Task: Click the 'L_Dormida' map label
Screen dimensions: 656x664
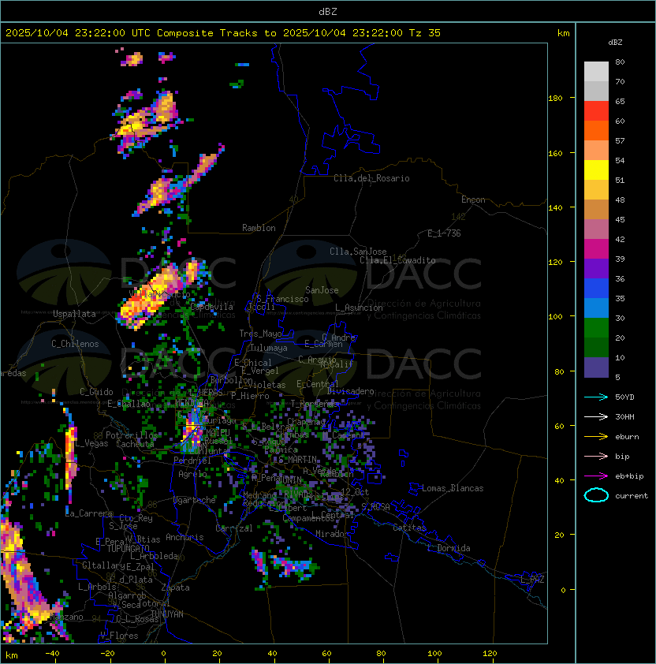Action: (449, 548)
